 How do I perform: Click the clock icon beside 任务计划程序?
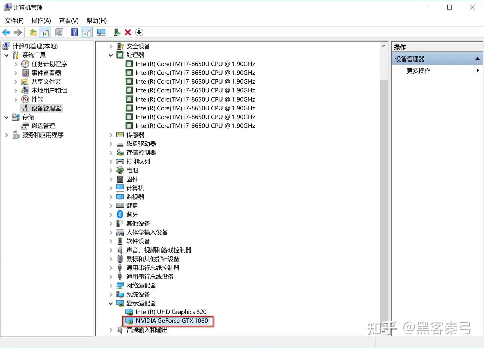[25, 64]
